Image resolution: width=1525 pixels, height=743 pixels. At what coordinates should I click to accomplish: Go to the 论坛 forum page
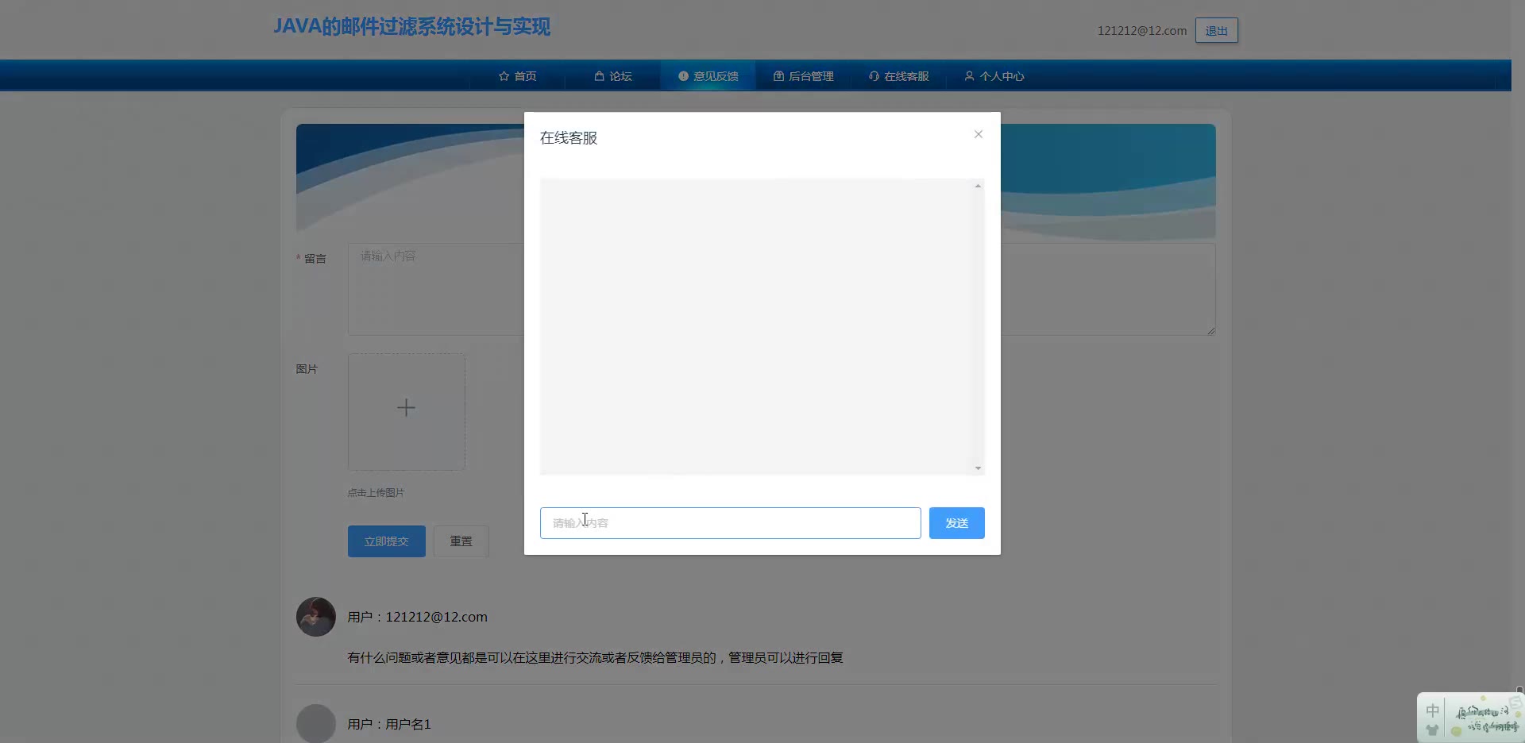(612, 76)
